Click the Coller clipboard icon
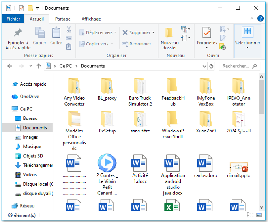Screen dimensions: 268x222 coord(56,33)
